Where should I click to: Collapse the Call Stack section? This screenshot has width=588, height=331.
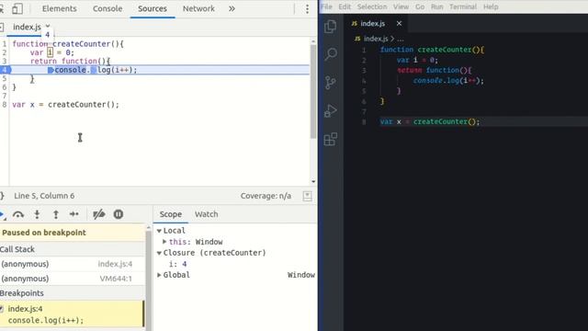(x=17, y=249)
